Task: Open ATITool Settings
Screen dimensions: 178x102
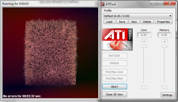Action: [x=167, y=95]
